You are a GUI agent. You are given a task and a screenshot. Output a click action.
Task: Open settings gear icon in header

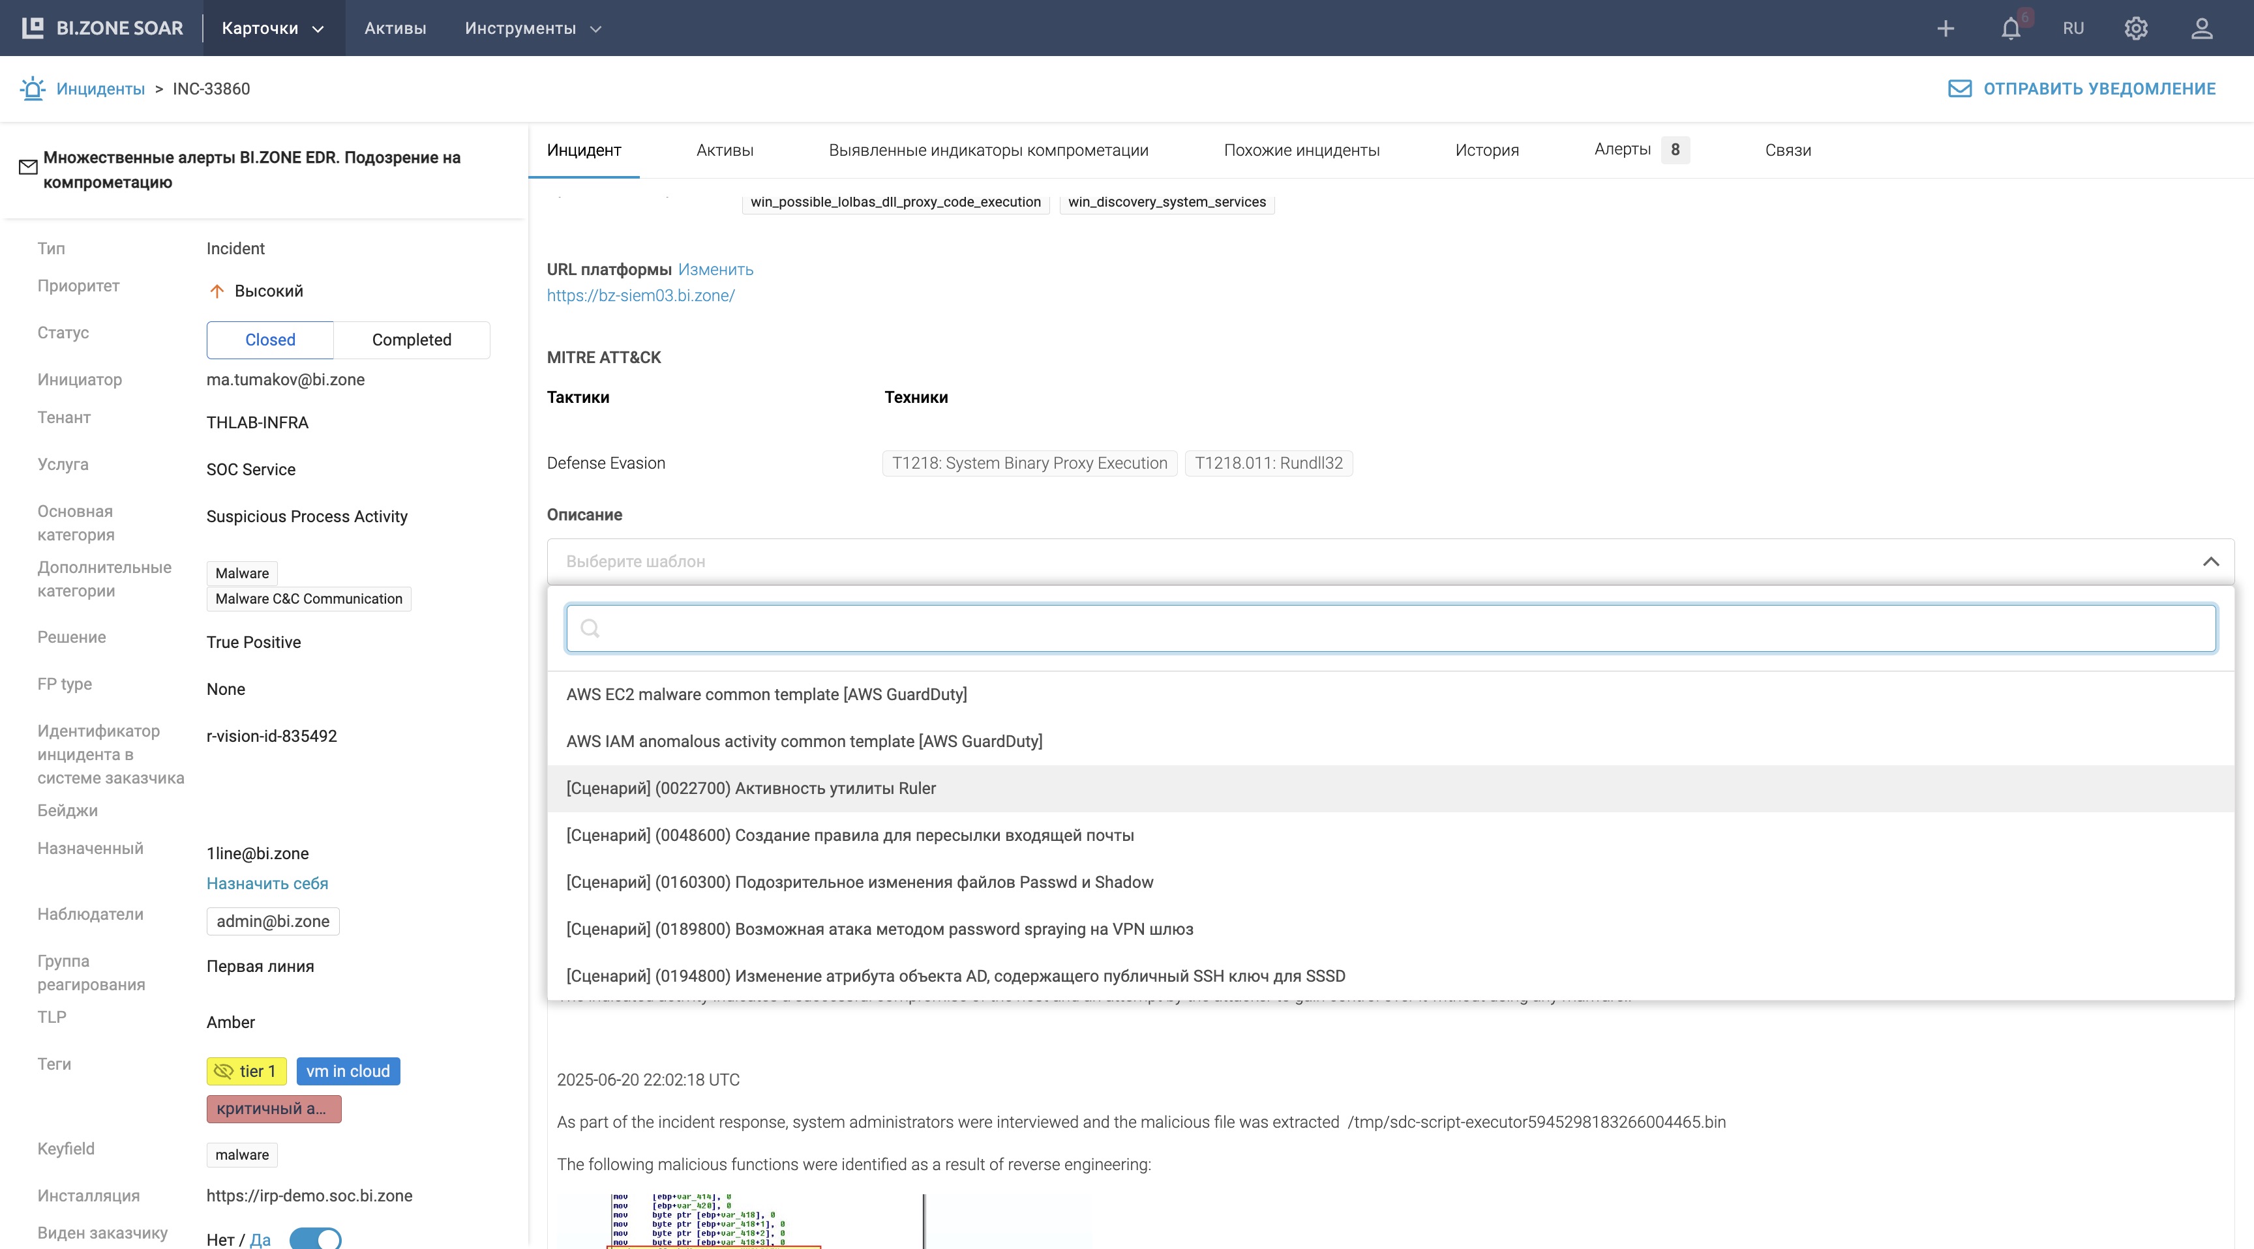pyautogui.click(x=2136, y=29)
